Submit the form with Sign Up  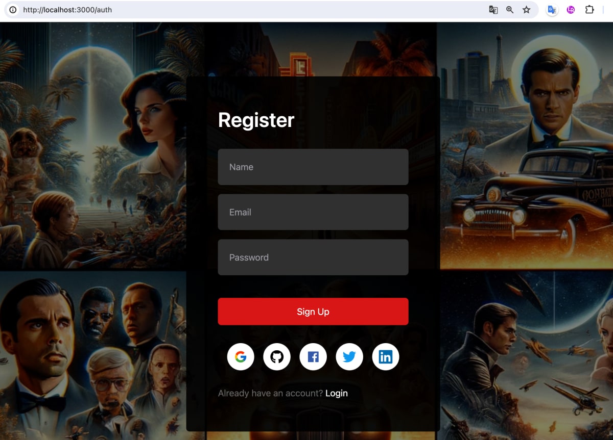[x=313, y=312]
